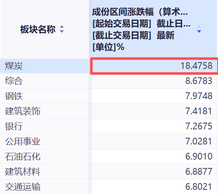
Task: Click the value 7.9748
Action: click(x=199, y=96)
